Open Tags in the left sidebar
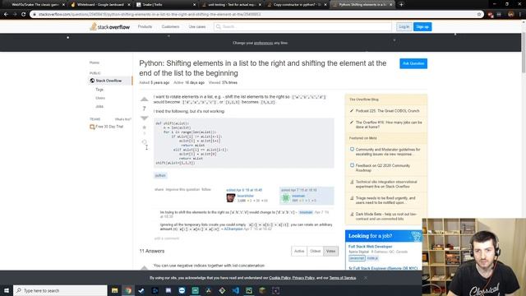526x296 pixels. point(99,90)
